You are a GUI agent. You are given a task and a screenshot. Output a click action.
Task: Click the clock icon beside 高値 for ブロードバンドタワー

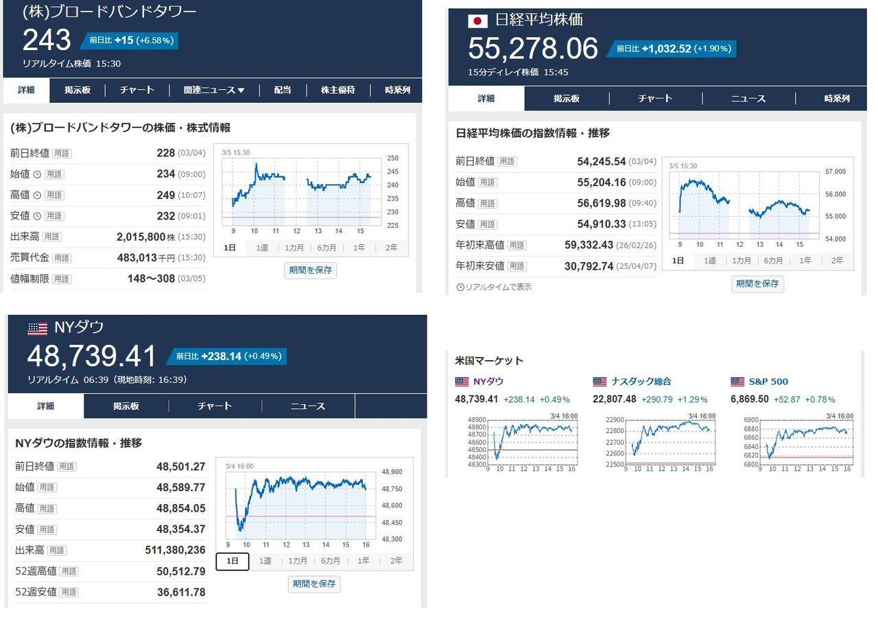coord(37,195)
